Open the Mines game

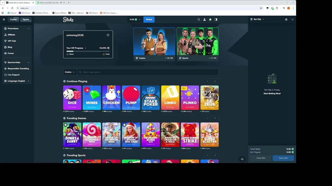click(92, 98)
